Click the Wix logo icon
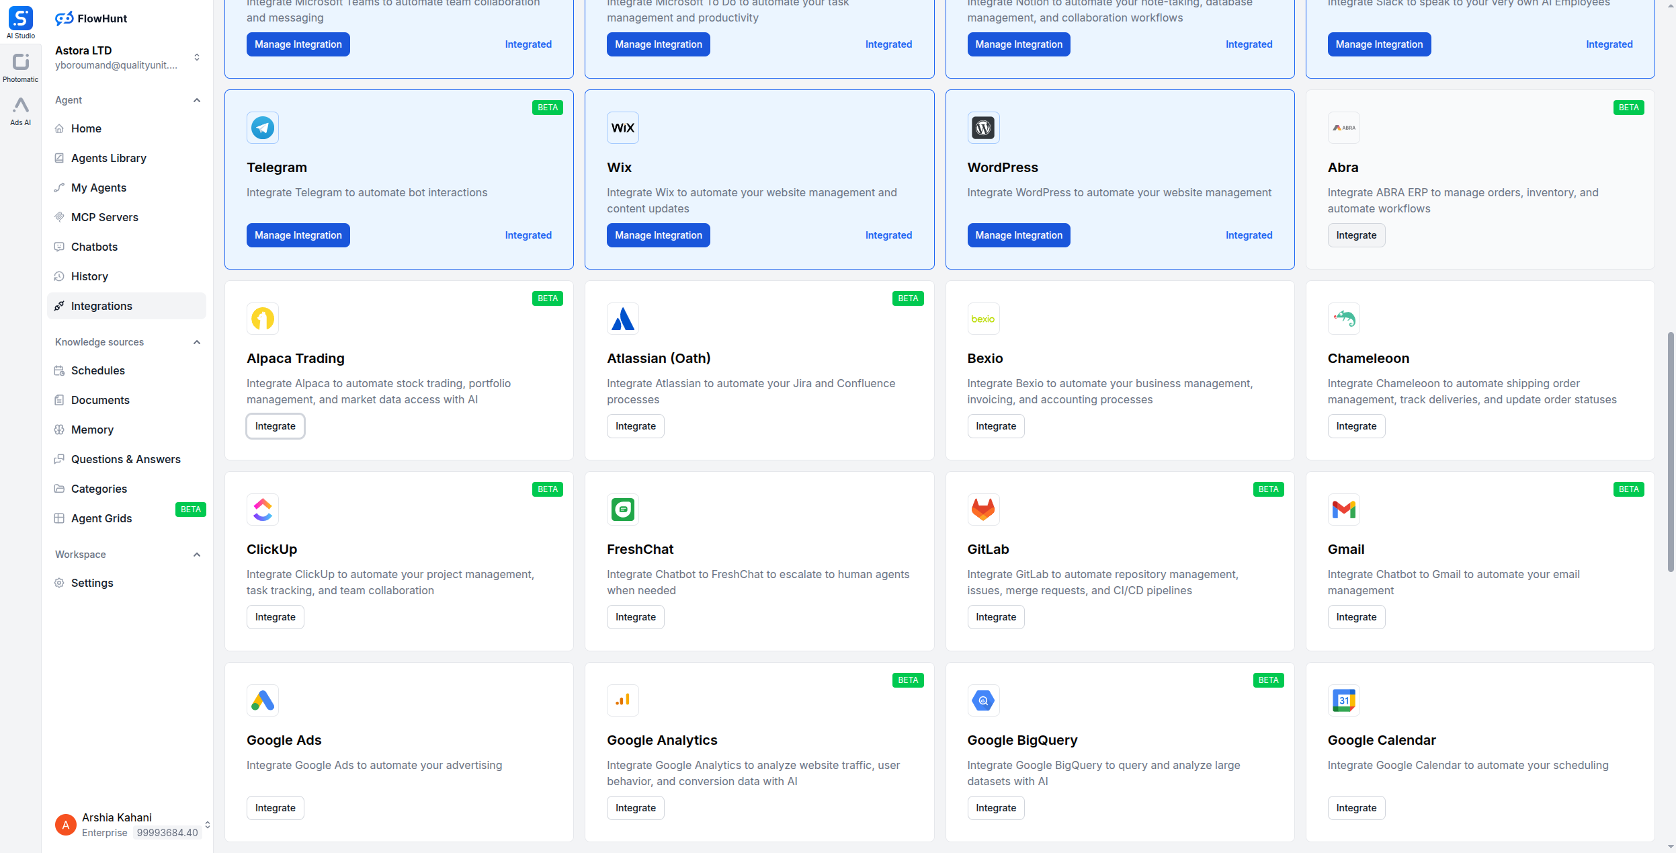Screen dimensions: 1676x853 point(622,127)
